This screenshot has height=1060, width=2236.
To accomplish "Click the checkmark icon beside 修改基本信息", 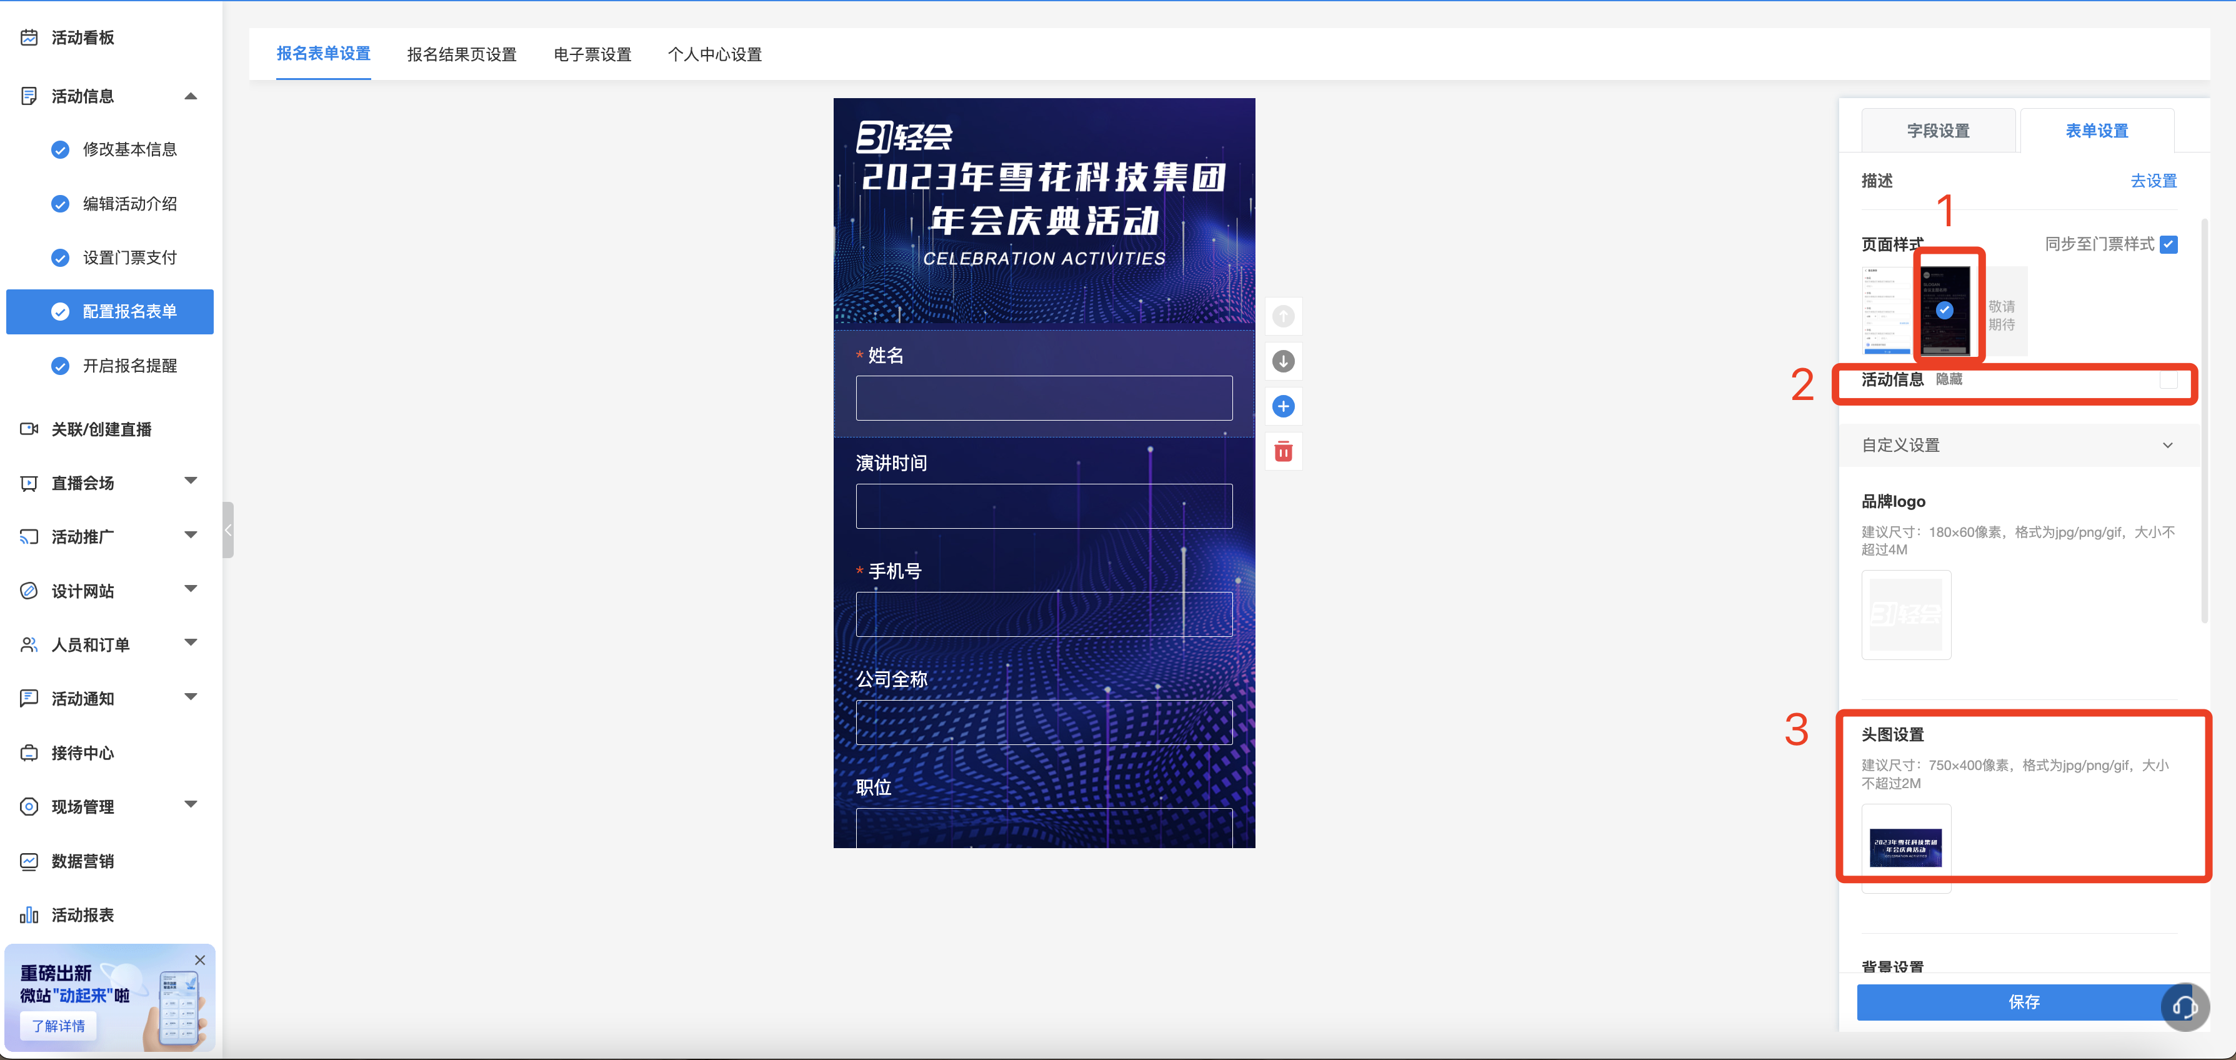I will (60, 149).
